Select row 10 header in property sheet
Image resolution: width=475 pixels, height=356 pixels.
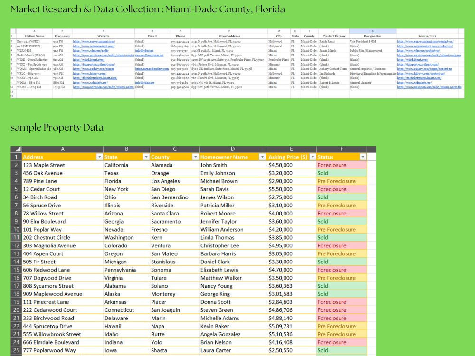click(x=16, y=229)
